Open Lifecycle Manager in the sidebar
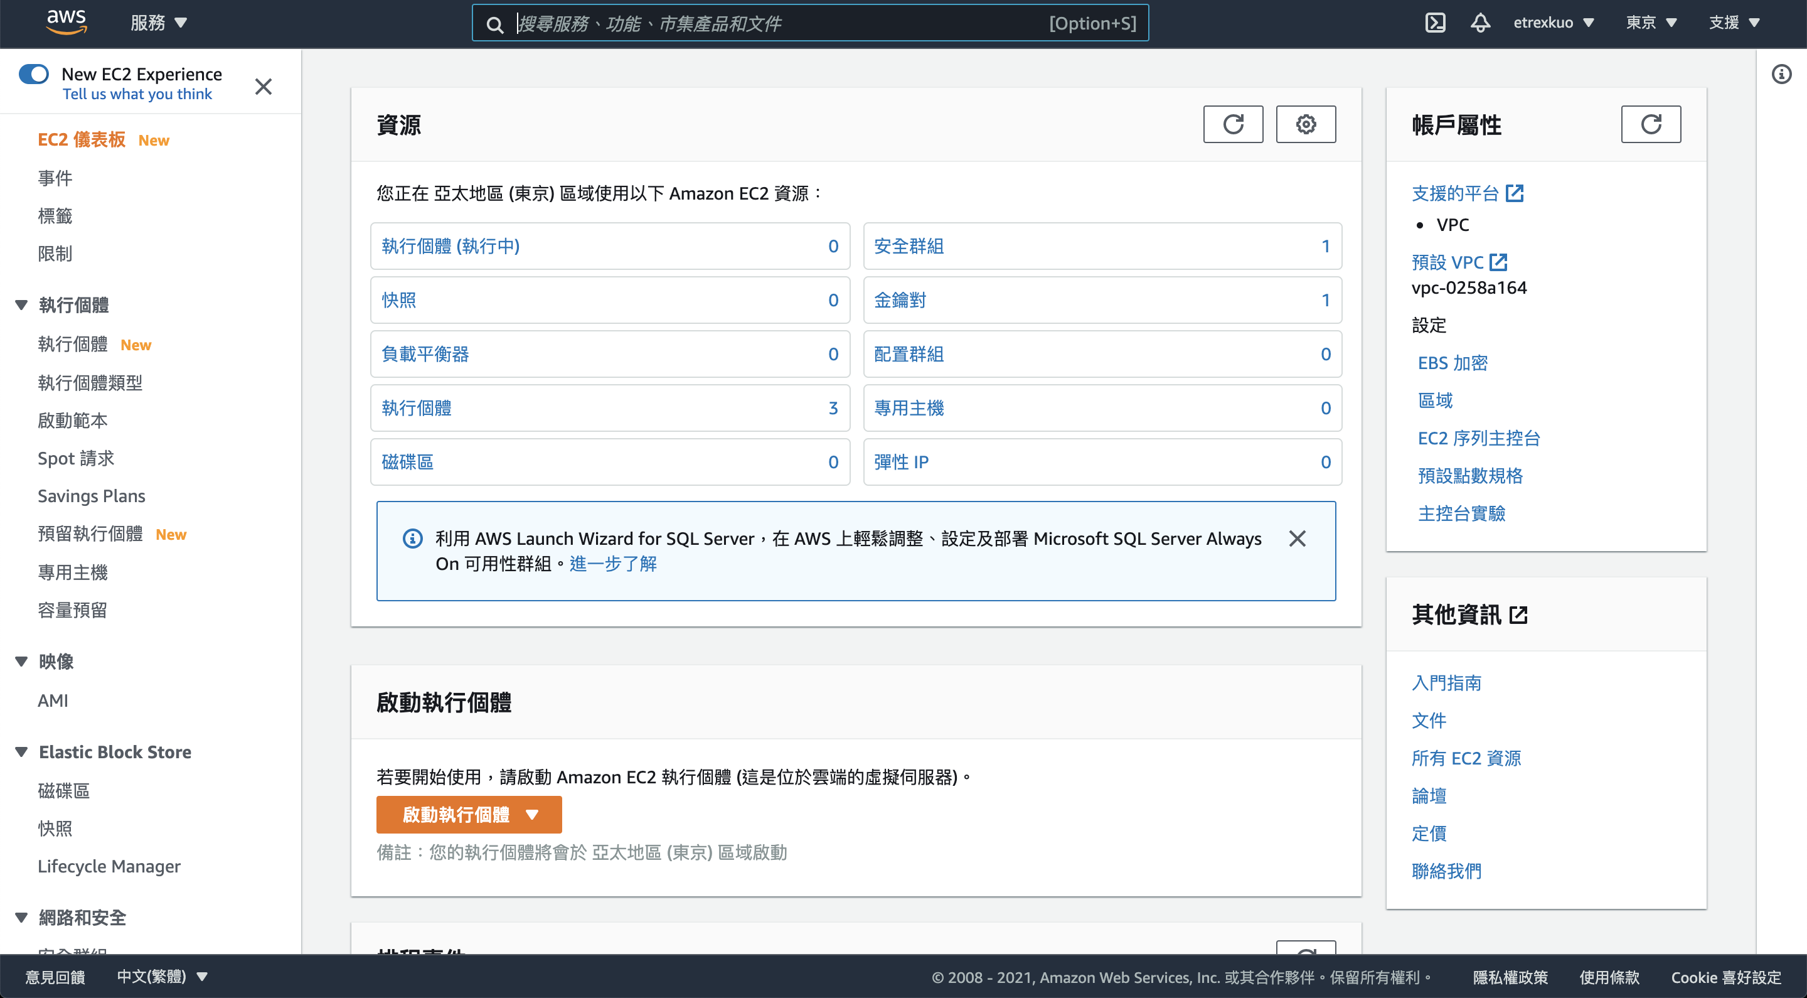Image resolution: width=1807 pixels, height=998 pixels. [x=109, y=866]
